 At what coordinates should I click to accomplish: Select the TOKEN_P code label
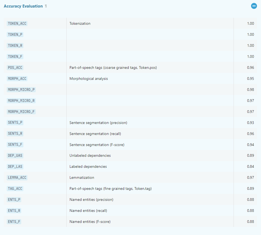point(15,34)
